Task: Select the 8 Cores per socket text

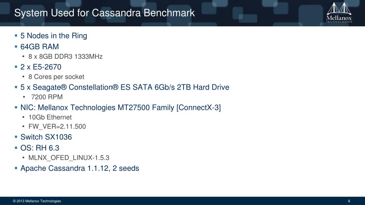Action: click(x=56, y=77)
